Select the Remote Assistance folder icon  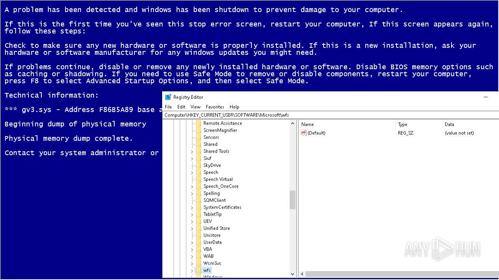click(x=198, y=123)
